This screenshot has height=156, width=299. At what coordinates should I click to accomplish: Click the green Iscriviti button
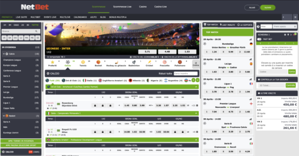(x=268, y=8)
